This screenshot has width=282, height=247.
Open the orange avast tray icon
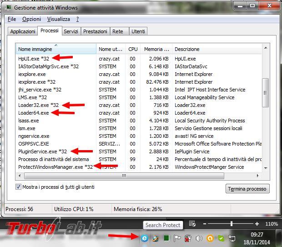point(210,238)
